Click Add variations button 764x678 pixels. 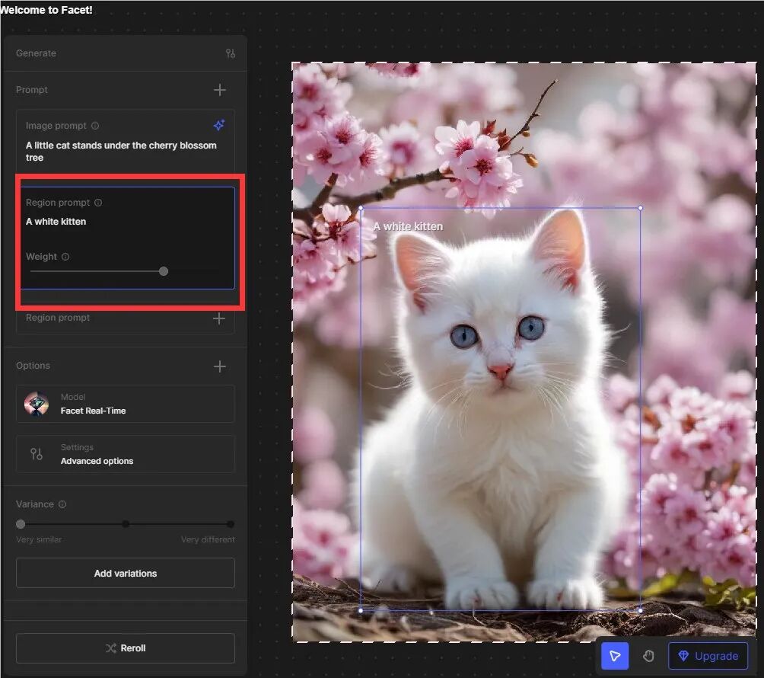pyautogui.click(x=126, y=573)
